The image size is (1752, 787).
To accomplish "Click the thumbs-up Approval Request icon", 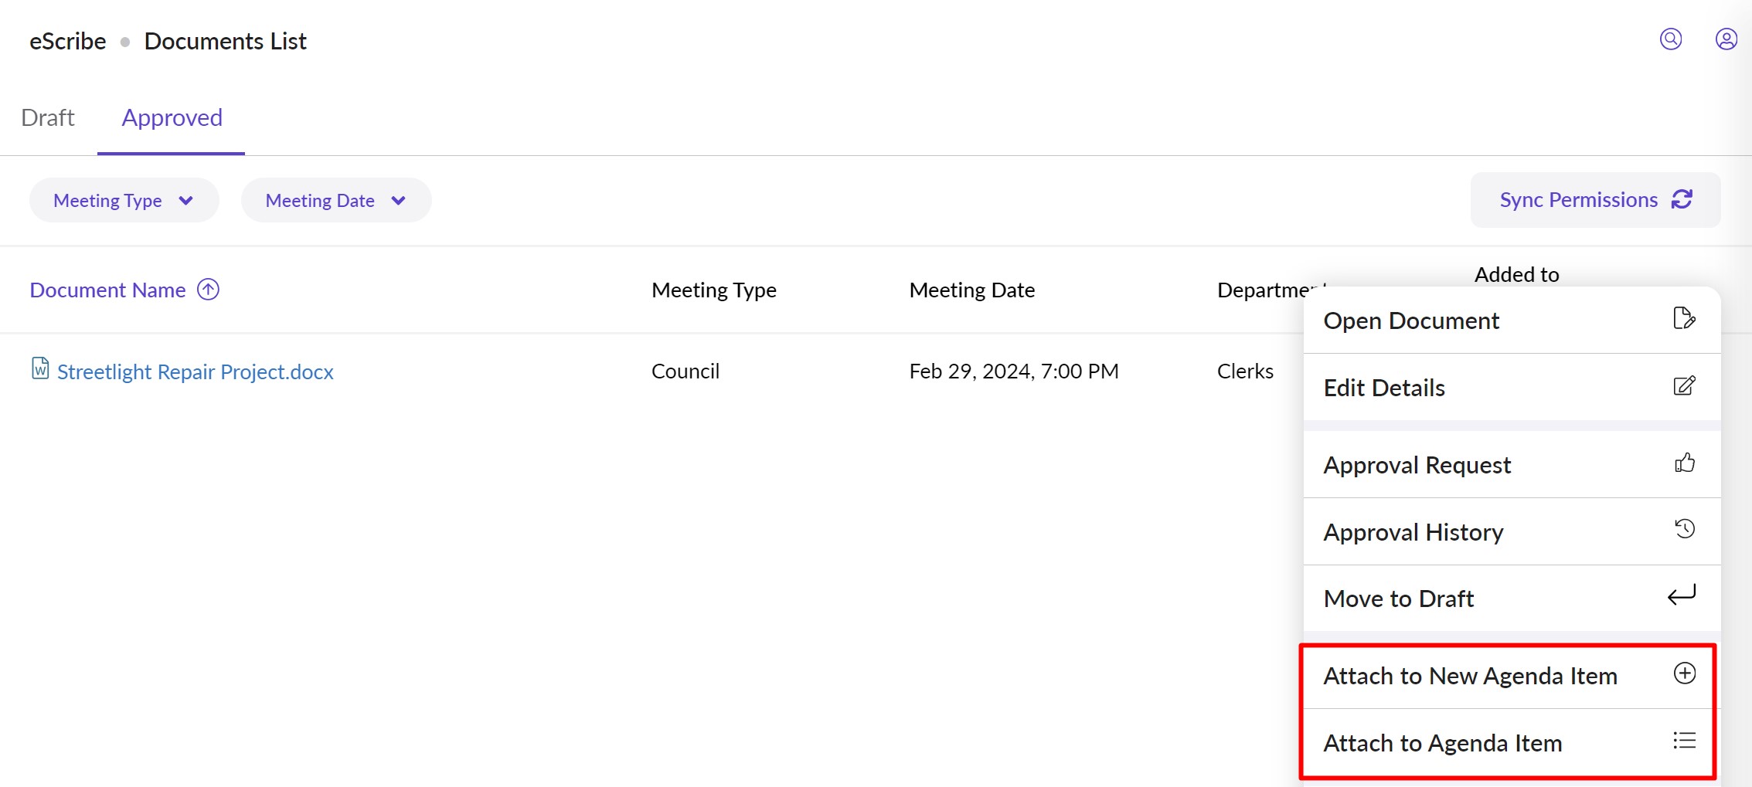I will (1684, 463).
